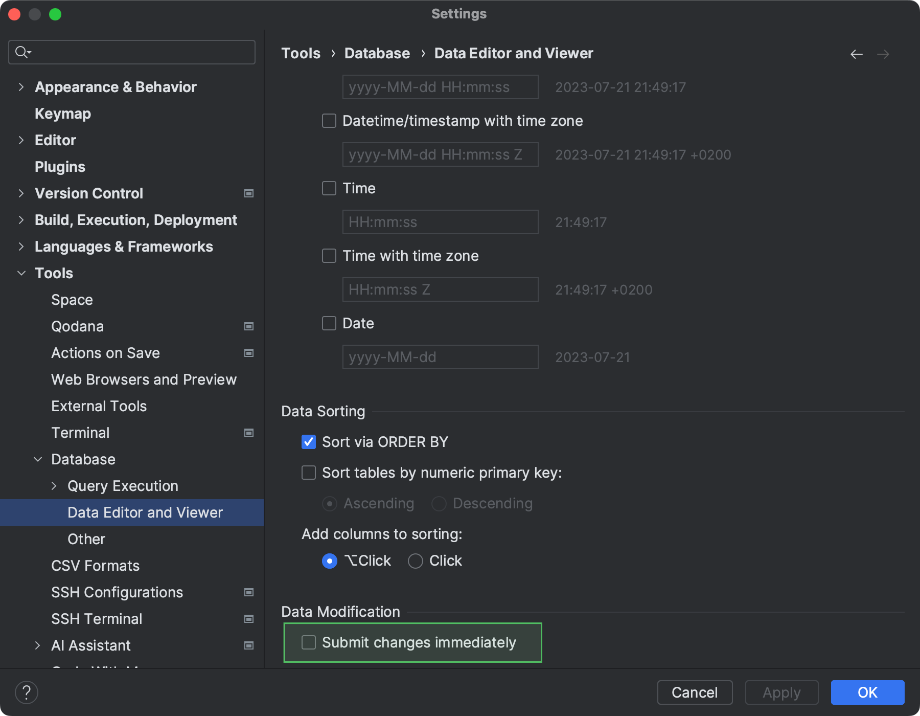Click the icon next to AI Assistant

pyautogui.click(x=249, y=645)
